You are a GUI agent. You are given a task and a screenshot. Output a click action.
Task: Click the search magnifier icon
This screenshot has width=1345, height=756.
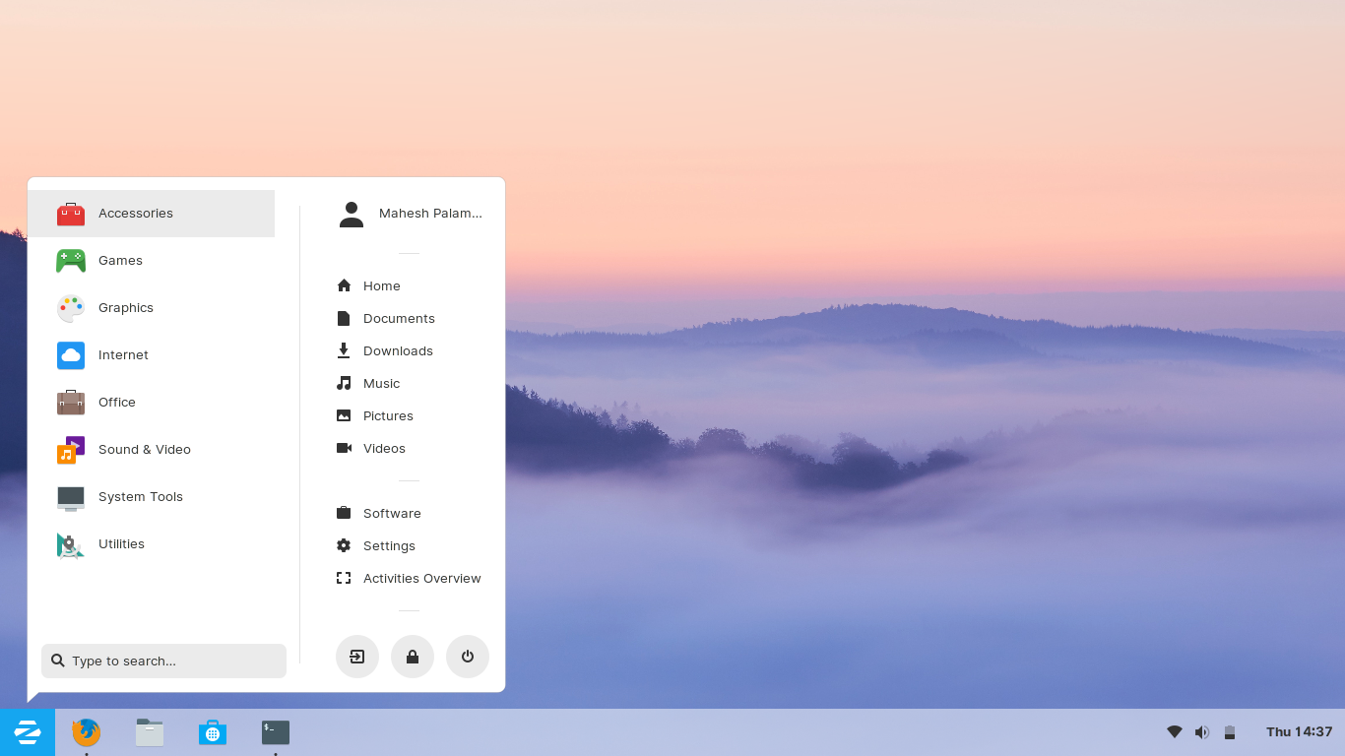pyautogui.click(x=58, y=661)
